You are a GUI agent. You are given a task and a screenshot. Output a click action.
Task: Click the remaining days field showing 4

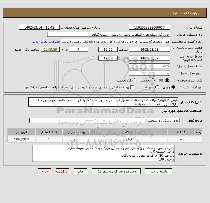[79, 49]
